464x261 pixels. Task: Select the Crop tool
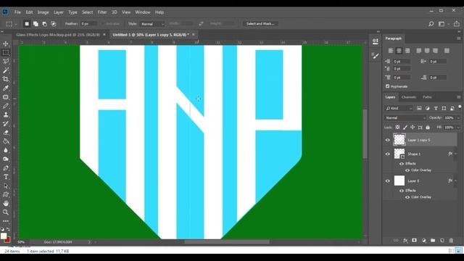click(x=6, y=79)
